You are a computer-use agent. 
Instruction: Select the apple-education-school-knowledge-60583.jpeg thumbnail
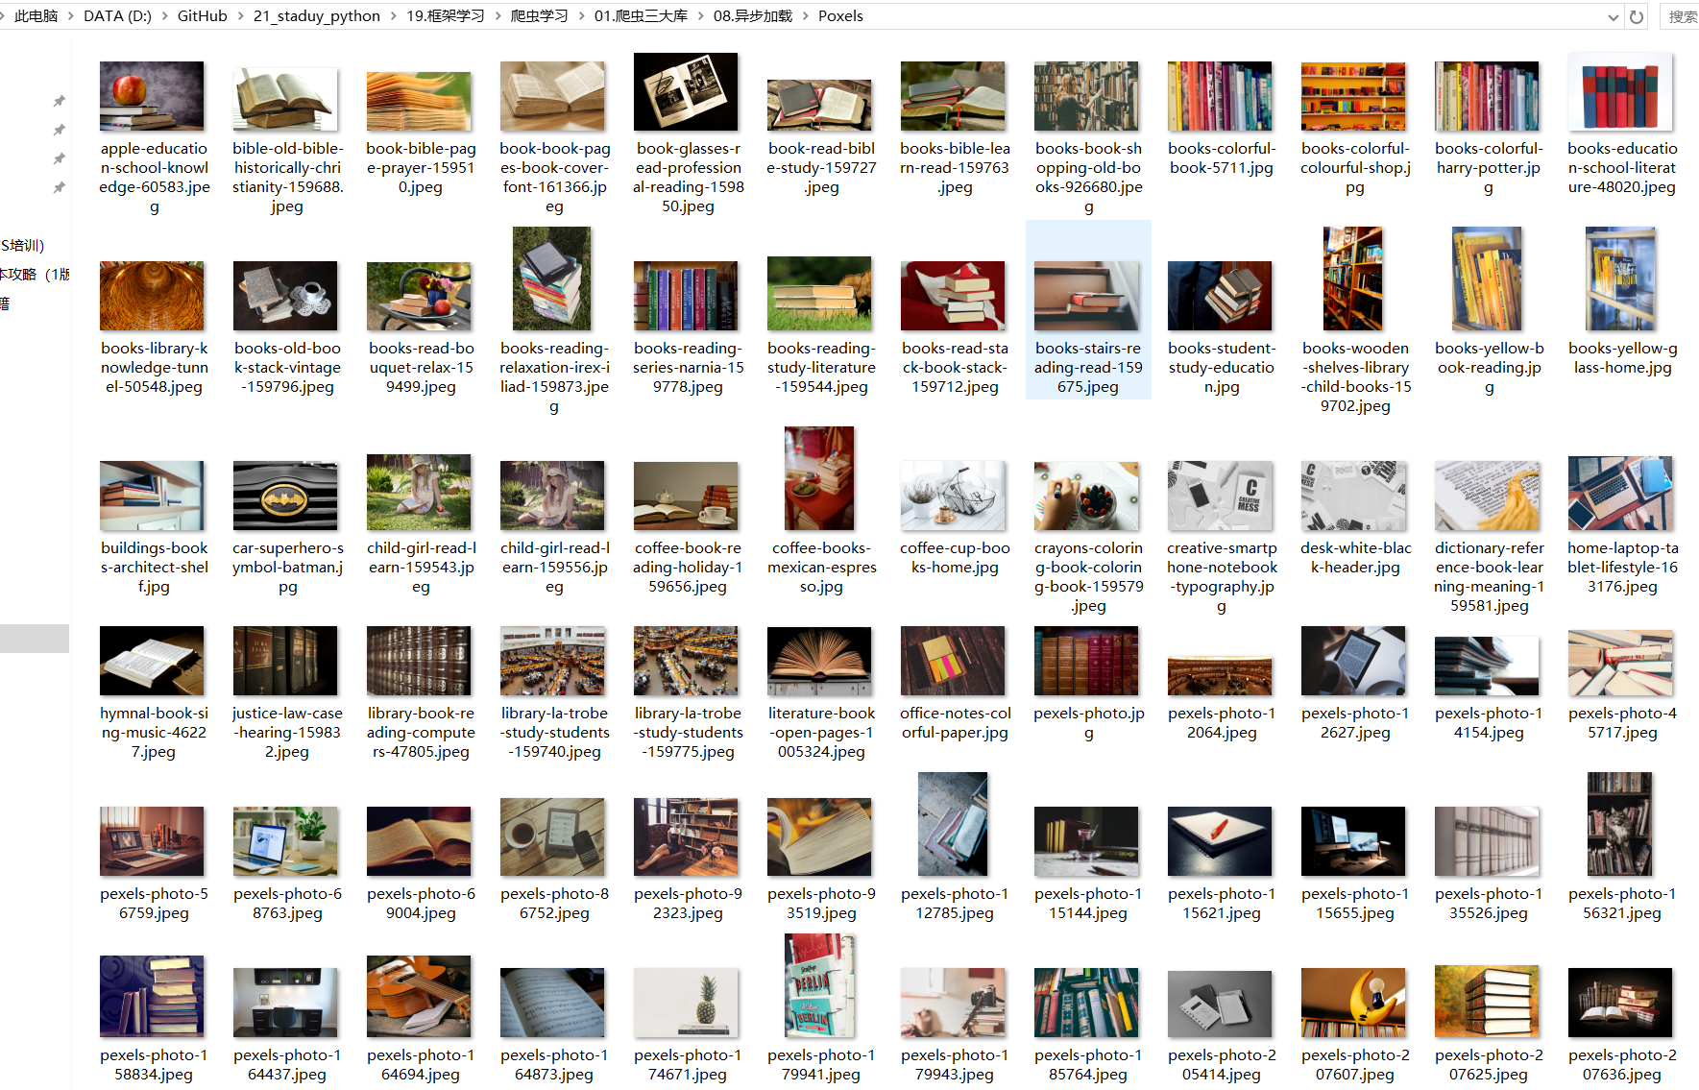pos(153,96)
